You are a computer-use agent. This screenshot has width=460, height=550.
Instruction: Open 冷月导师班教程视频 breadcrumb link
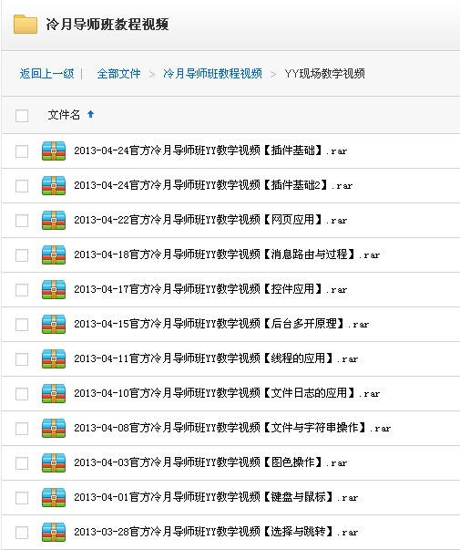click(212, 74)
